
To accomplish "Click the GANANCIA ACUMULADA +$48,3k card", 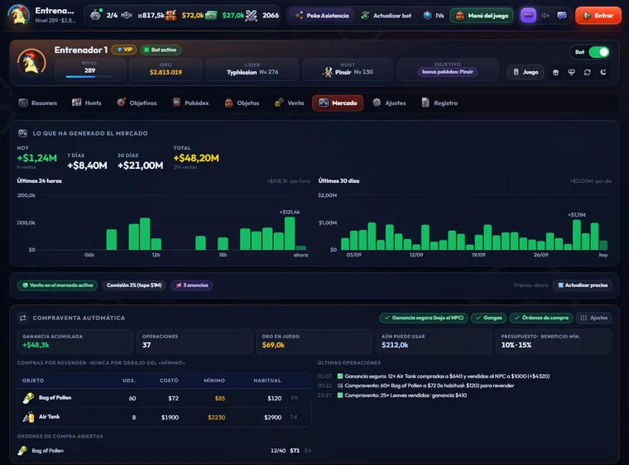I will pos(75,342).
